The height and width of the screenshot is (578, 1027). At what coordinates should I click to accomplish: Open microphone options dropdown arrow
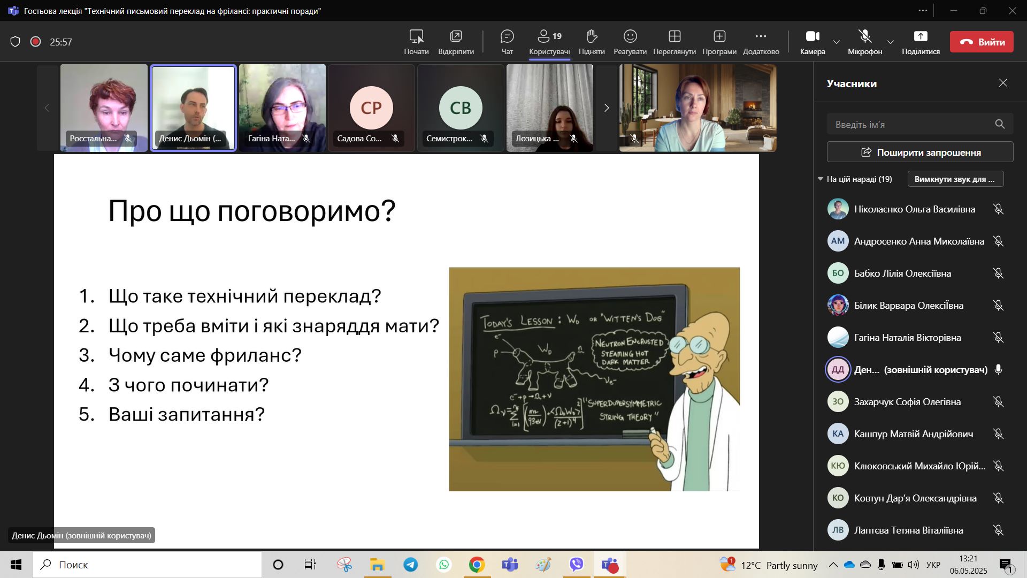point(890,42)
